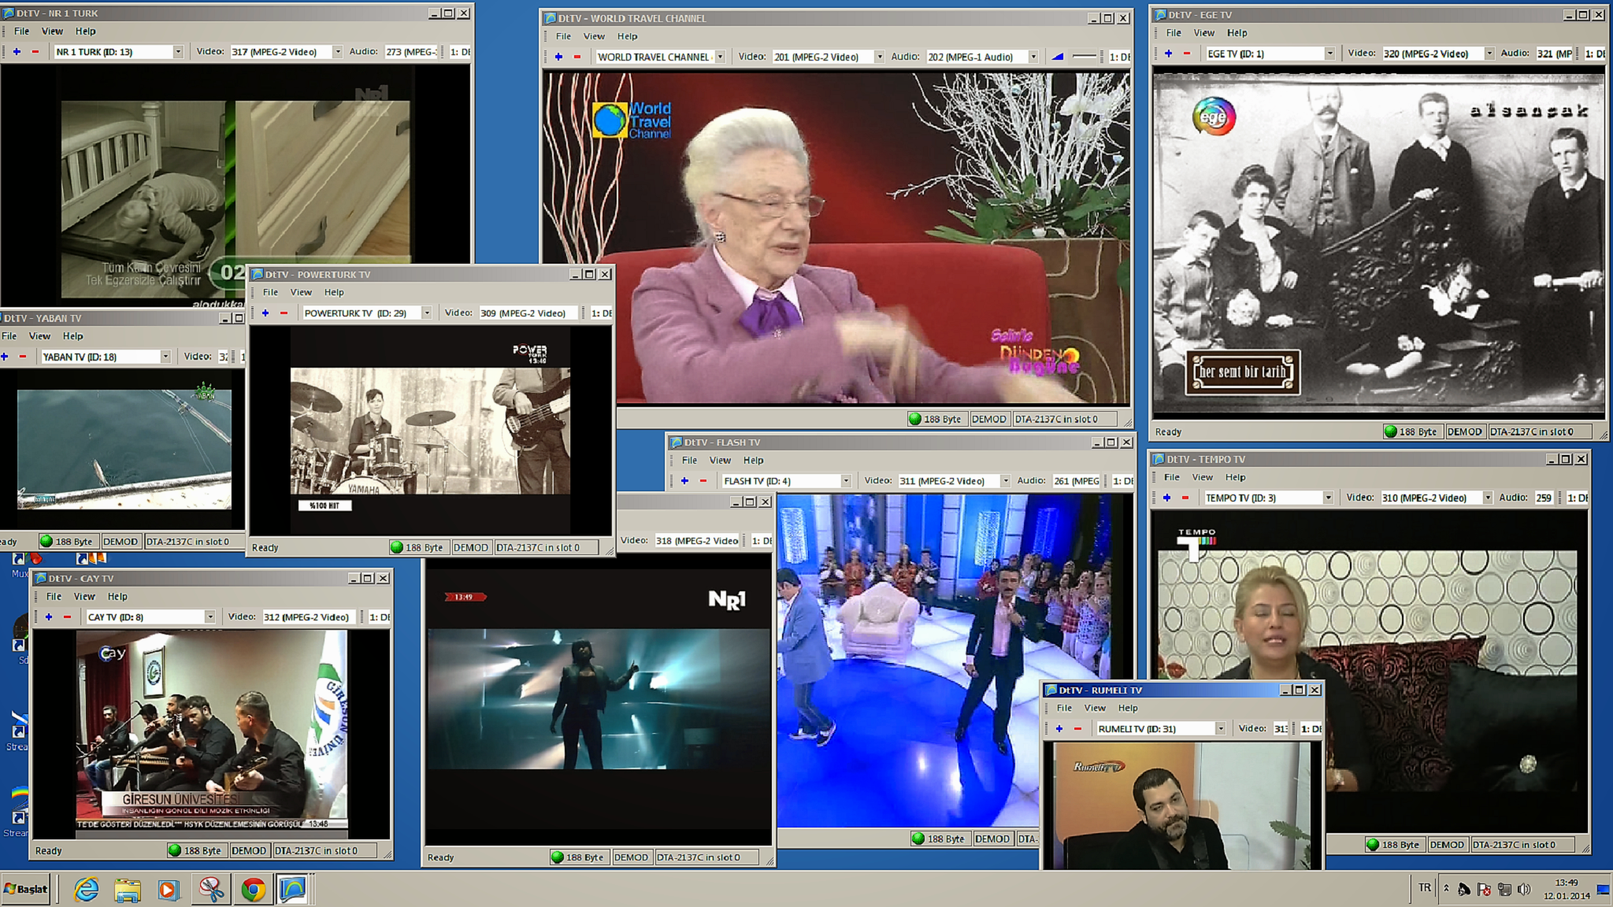The width and height of the screenshot is (1613, 907).
Task: Click blue plus icon in Ege TV toolbar
Action: (x=1168, y=54)
